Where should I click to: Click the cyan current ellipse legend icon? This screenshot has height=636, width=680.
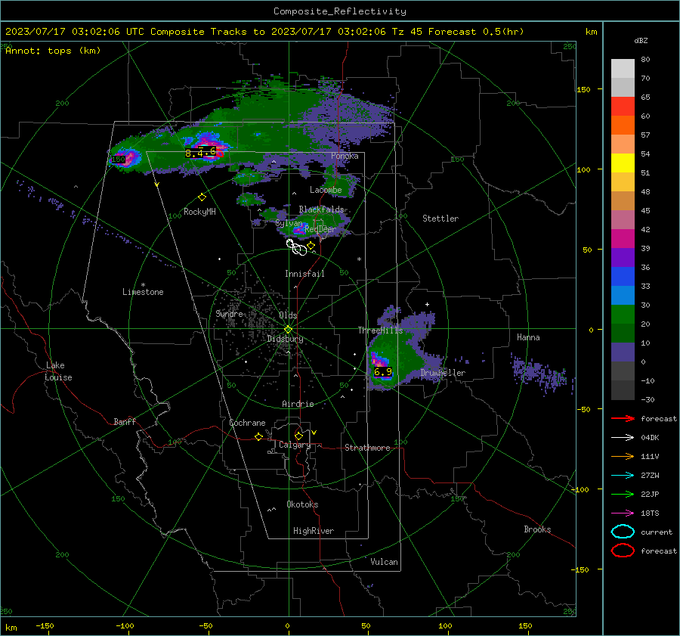point(623,532)
